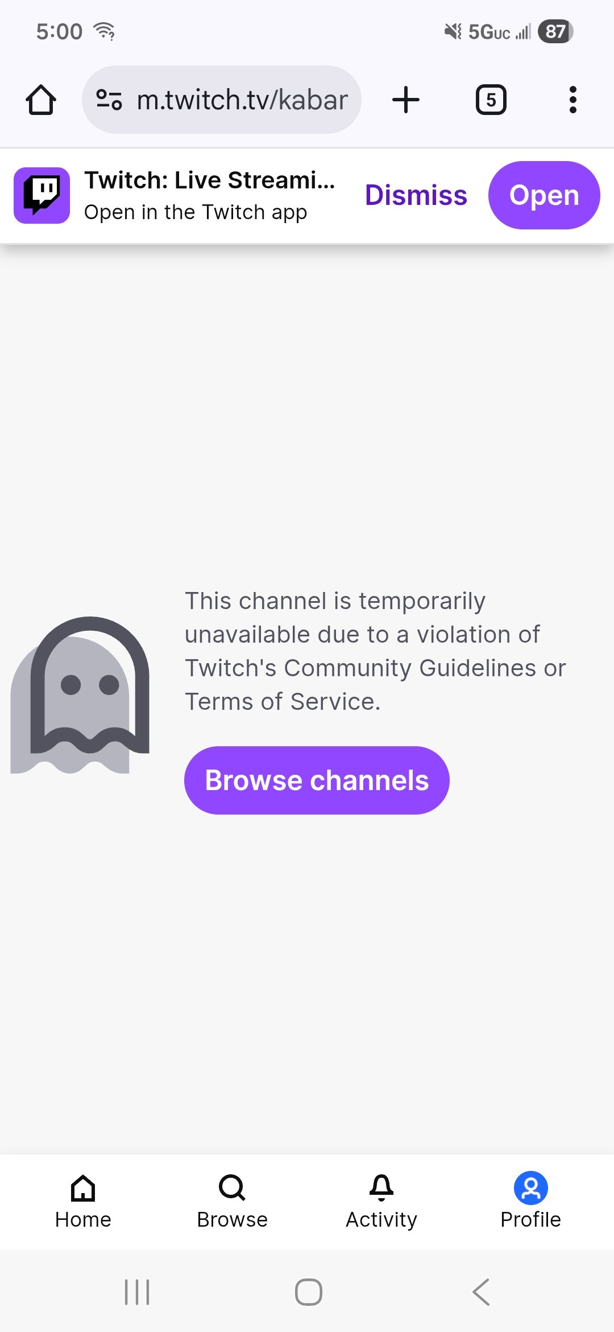The width and height of the screenshot is (614, 1332).
Task: Click the Browse channels button
Action: [x=317, y=780]
